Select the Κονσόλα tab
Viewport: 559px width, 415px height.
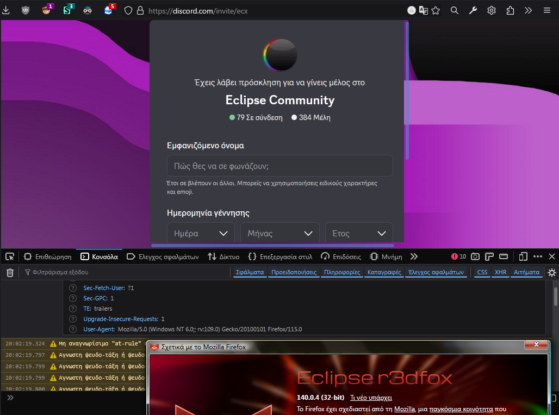[99, 256]
